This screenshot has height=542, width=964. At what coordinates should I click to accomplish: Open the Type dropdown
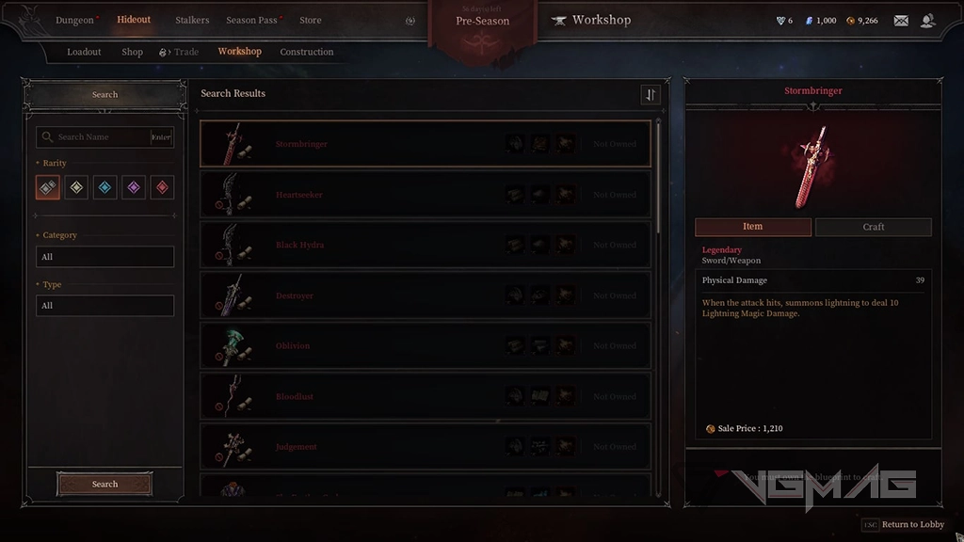(104, 306)
